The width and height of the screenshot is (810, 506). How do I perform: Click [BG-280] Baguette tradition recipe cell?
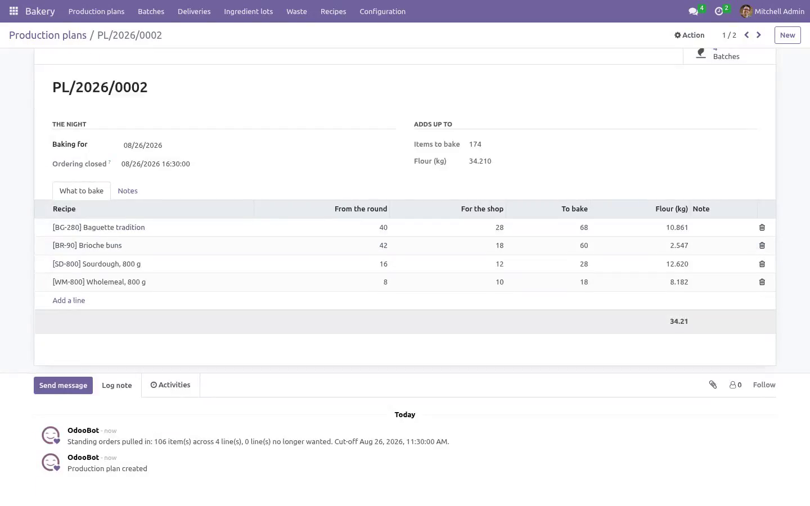[x=145, y=228]
